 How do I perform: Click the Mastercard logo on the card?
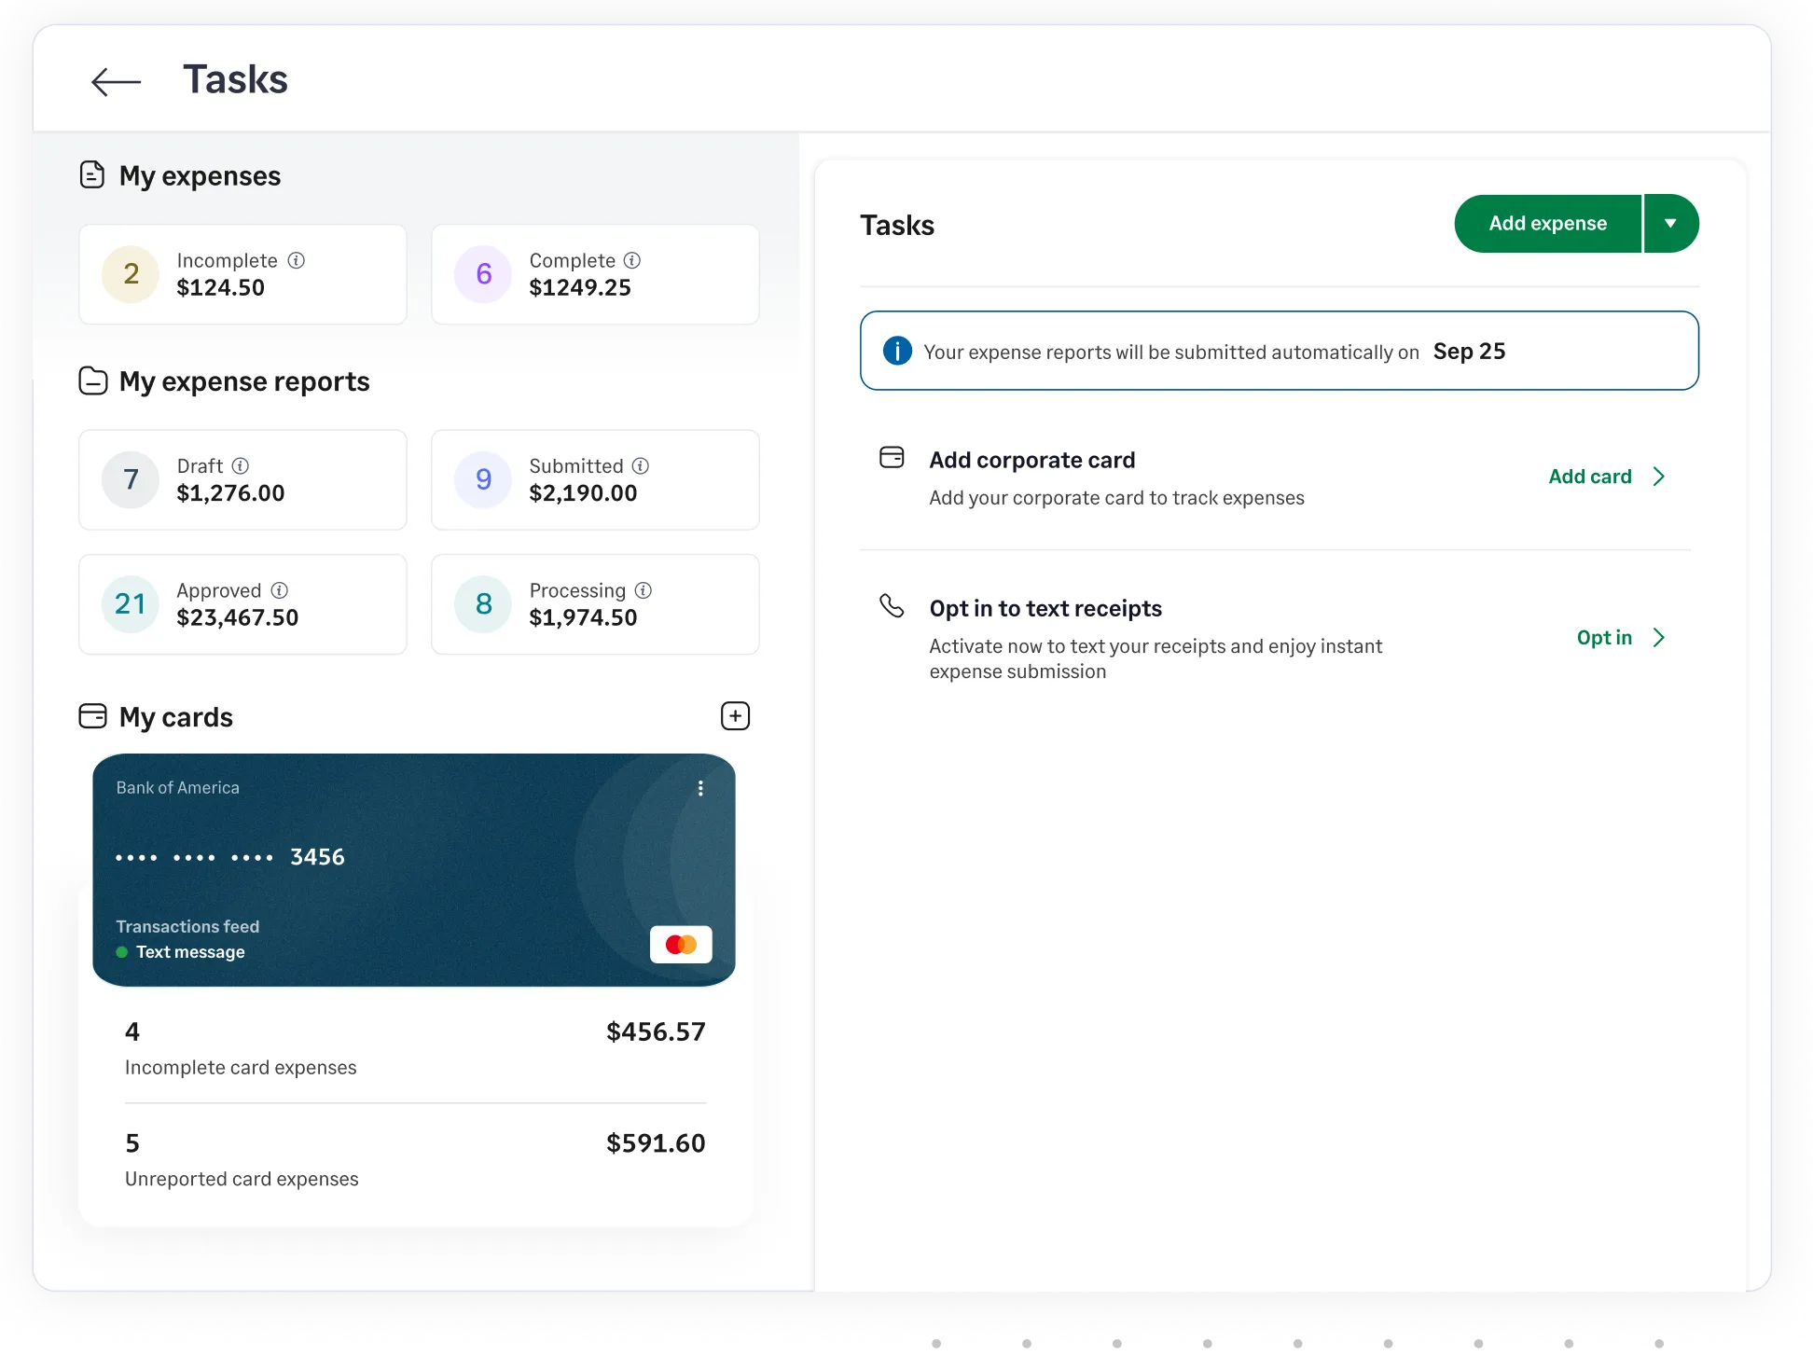point(681,944)
